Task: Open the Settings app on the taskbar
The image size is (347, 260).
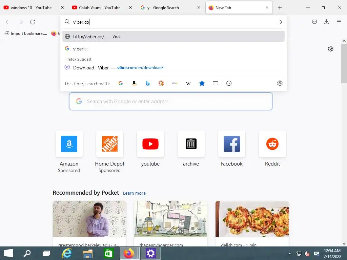Action: [150, 253]
